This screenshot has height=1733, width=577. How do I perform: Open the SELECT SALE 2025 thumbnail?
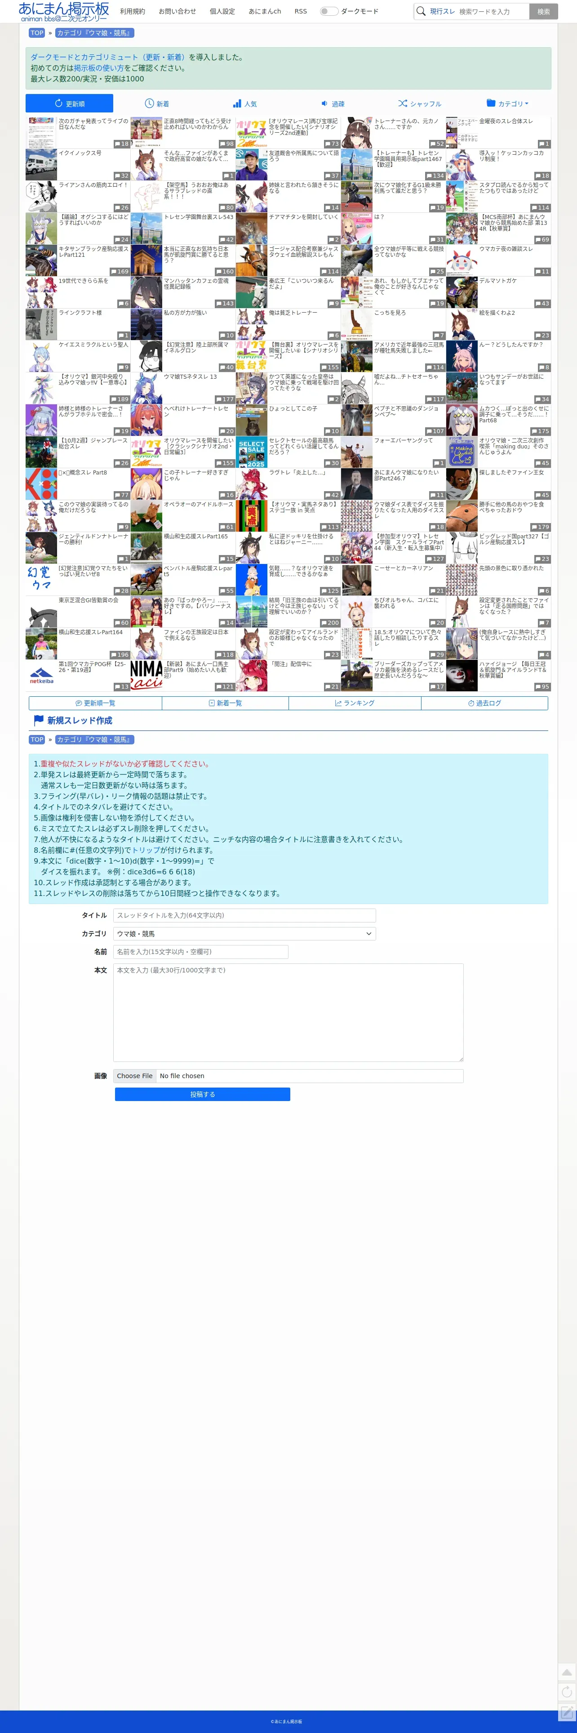(x=252, y=452)
